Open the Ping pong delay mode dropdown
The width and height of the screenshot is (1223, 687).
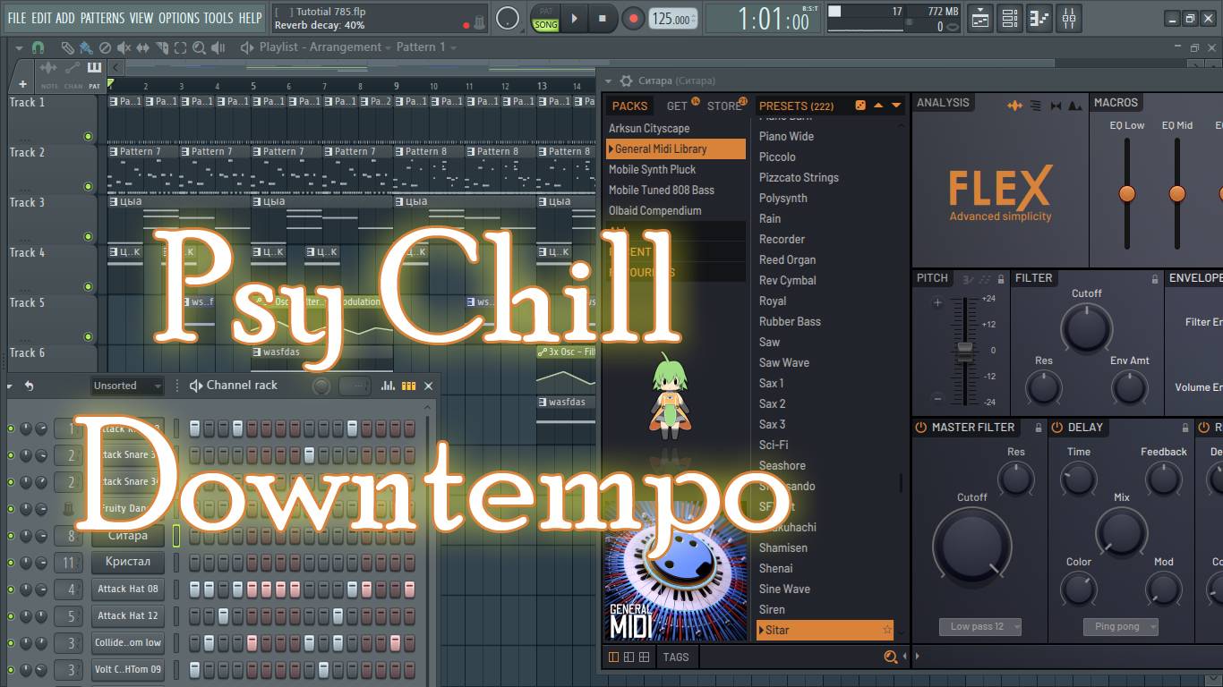pos(1121,627)
